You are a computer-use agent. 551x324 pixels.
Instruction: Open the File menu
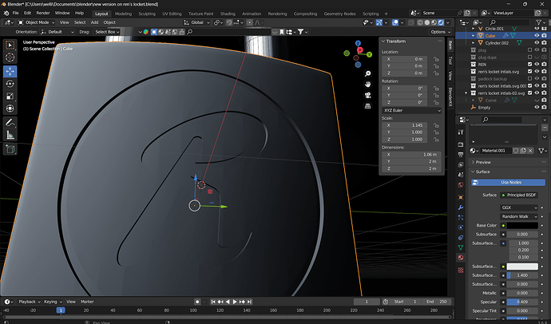click(15, 13)
